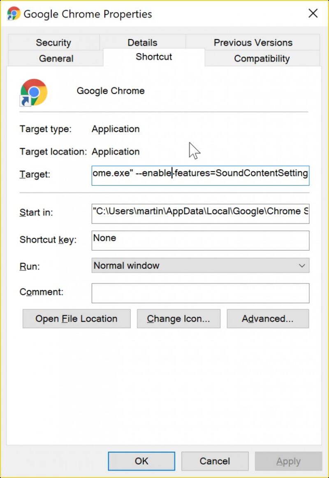
Task: Open the Advanced settings button
Action: tap(268, 319)
